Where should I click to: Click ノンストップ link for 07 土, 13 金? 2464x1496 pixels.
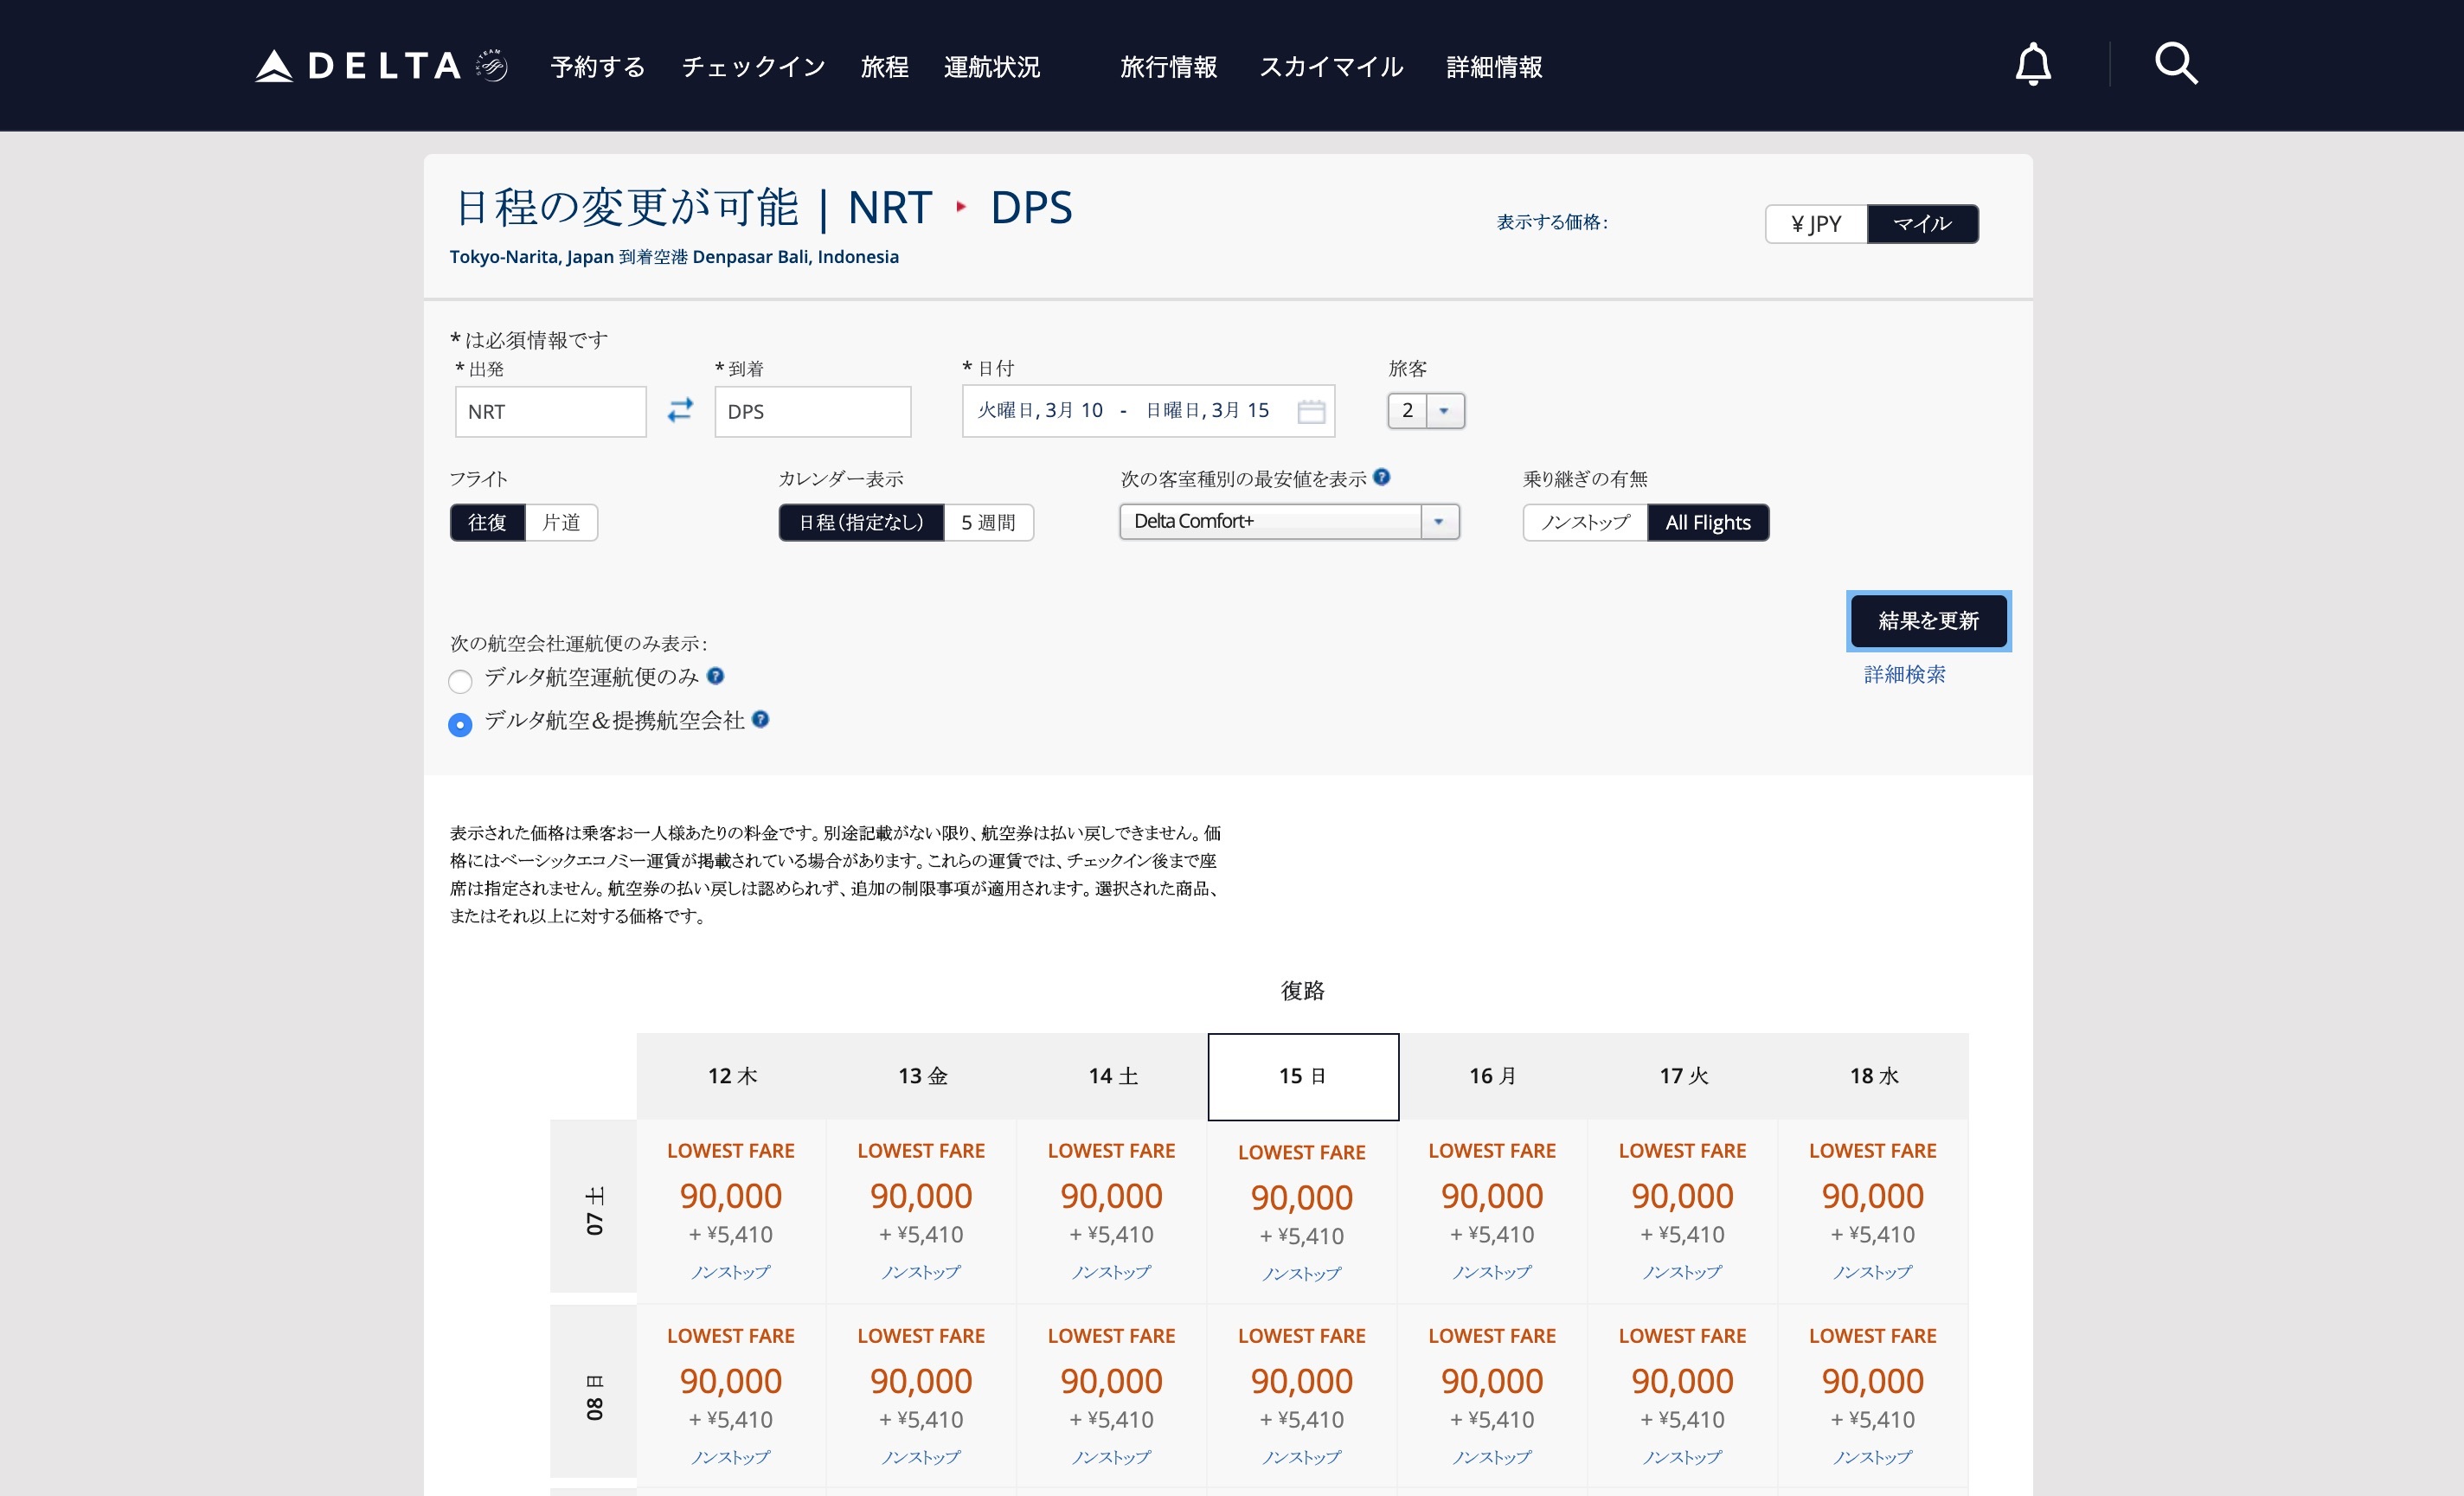coord(921,1272)
